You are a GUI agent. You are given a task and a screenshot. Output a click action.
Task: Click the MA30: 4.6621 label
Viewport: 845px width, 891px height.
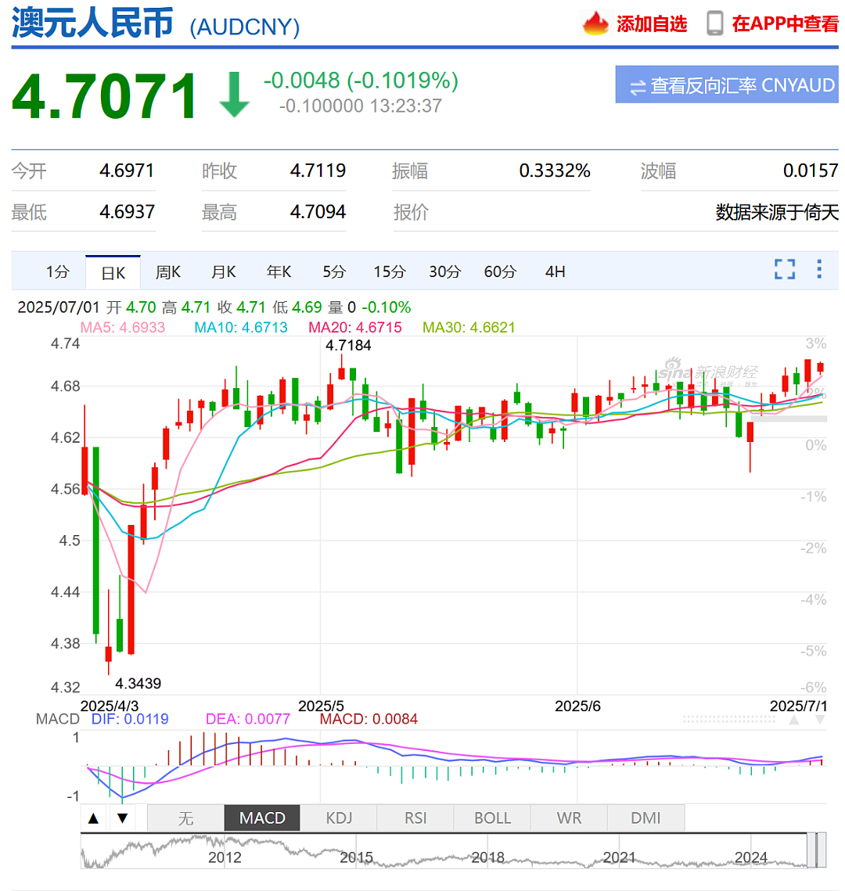click(x=469, y=328)
